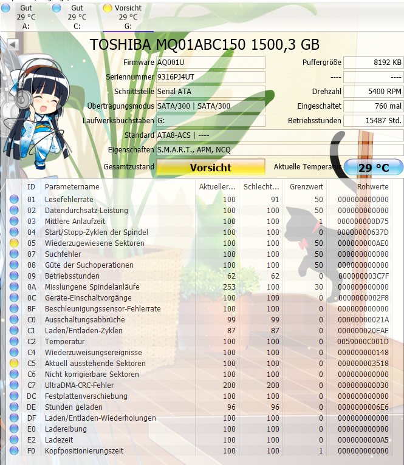Click the yellow icon for Aktuell ausstehende Sektoren
The image size is (404, 465).
click(x=14, y=363)
